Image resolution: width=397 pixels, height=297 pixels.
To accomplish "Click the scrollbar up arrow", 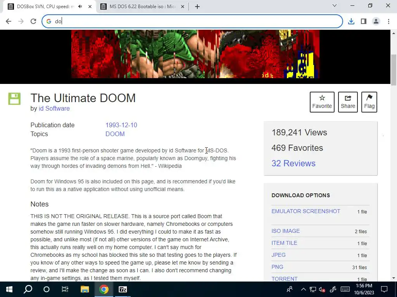I will [394, 33].
